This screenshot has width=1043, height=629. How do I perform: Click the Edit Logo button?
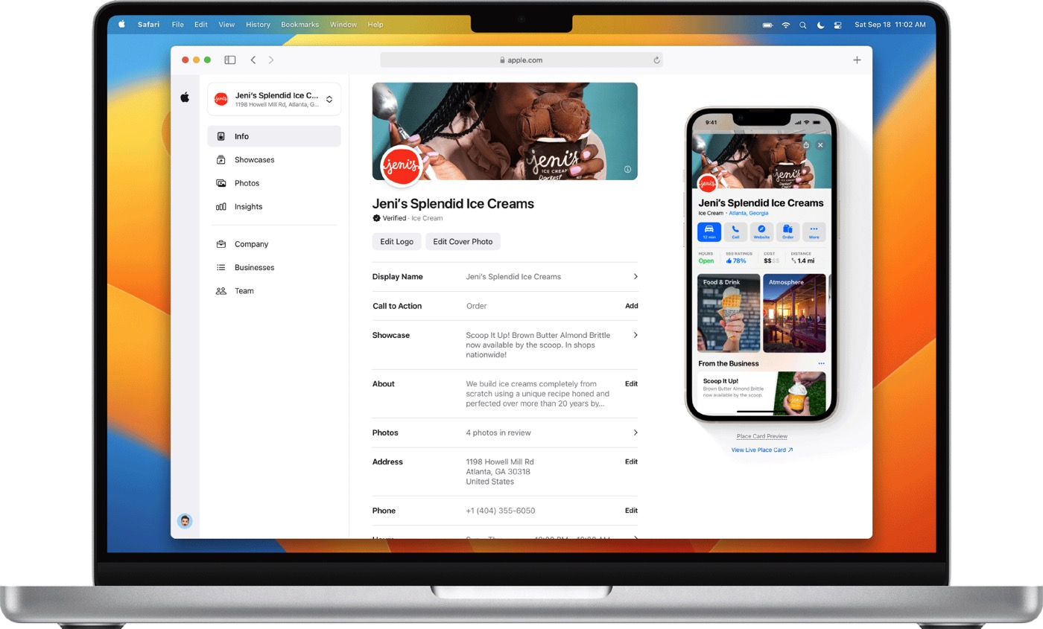[x=396, y=241]
